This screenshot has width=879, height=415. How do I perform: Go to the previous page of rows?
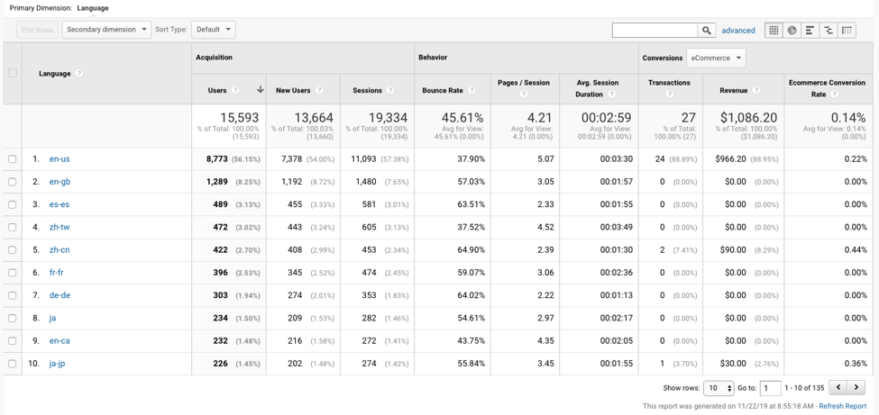(838, 387)
